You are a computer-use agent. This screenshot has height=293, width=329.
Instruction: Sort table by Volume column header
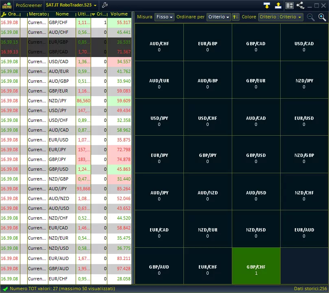119,14
